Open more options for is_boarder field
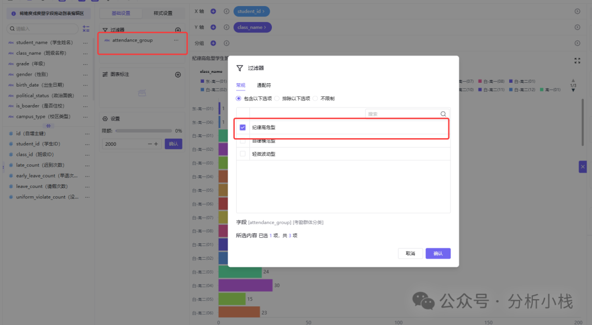Screen dimensions: 592x325 [x=86, y=106]
